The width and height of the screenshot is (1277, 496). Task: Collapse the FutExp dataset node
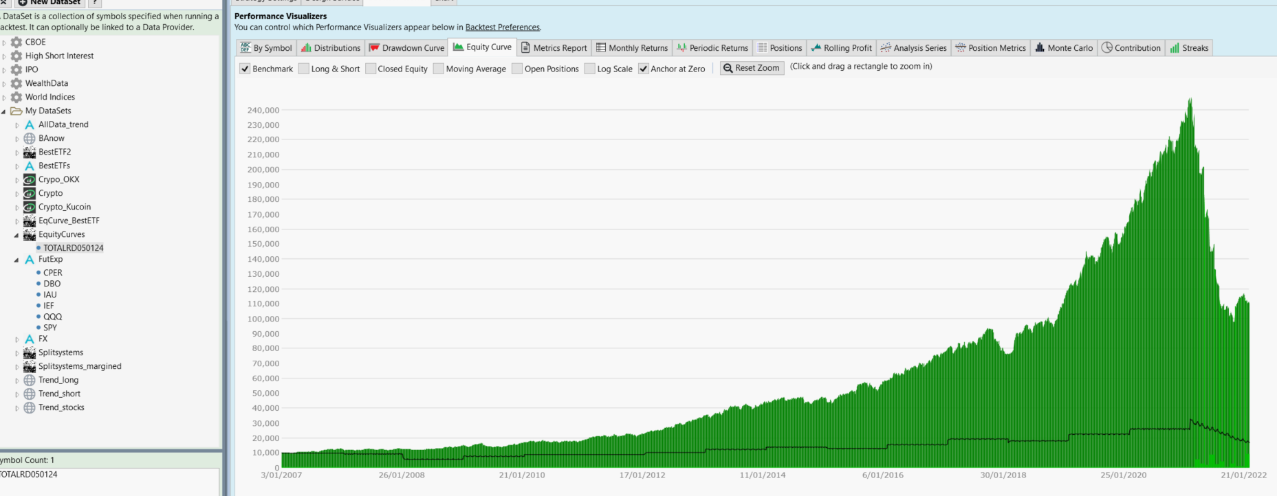tap(17, 260)
